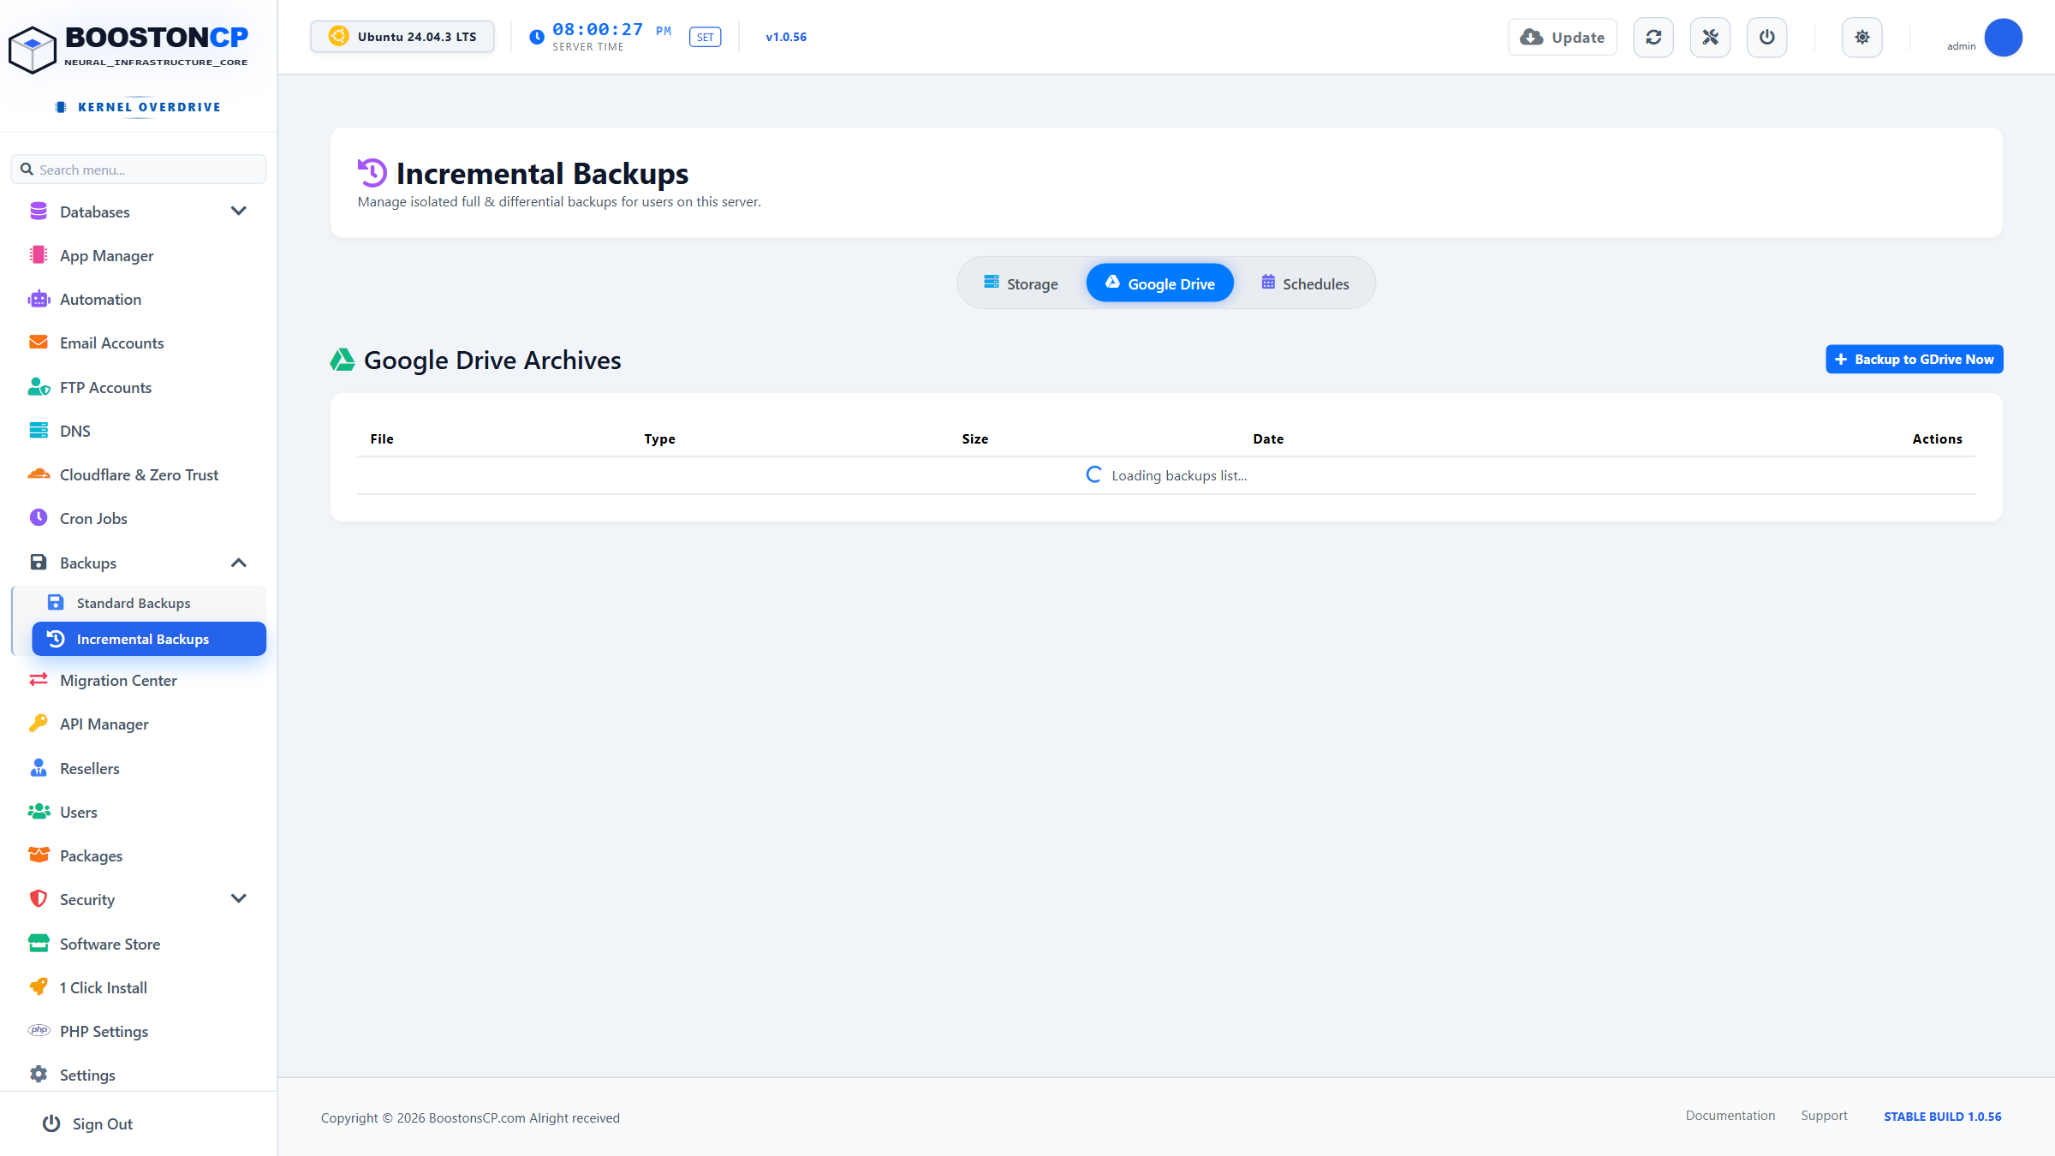This screenshot has height=1156, width=2055.
Task: Open the Resellers icon
Action: coord(39,768)
